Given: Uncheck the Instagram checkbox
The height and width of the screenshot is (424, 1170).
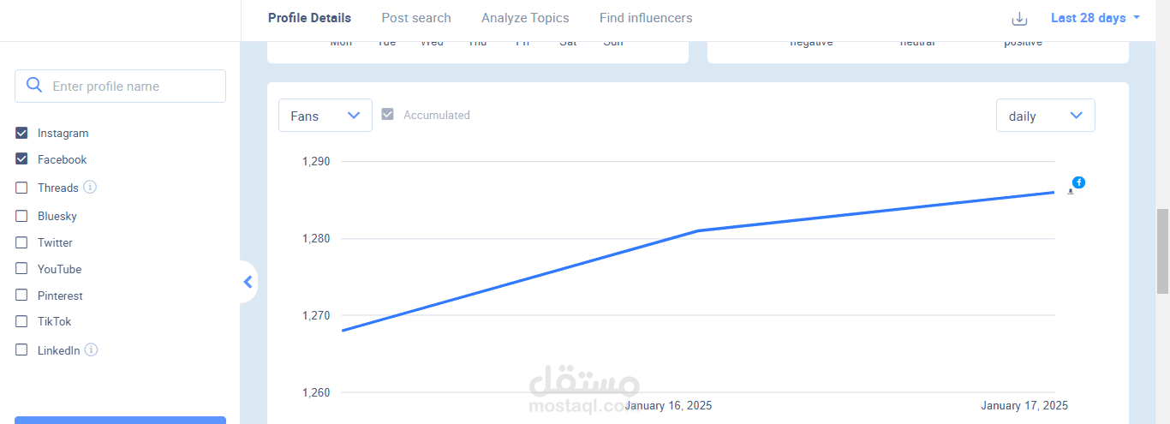Looking at the screenshot, I should [x=21, y=133].
